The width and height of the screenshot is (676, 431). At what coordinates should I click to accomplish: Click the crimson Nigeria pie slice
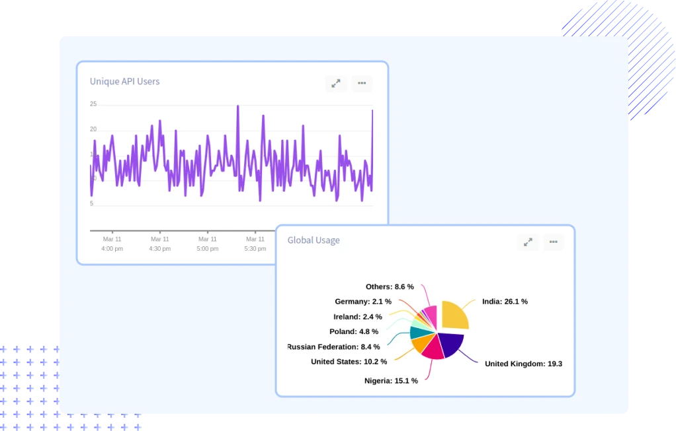click(433, 350)
